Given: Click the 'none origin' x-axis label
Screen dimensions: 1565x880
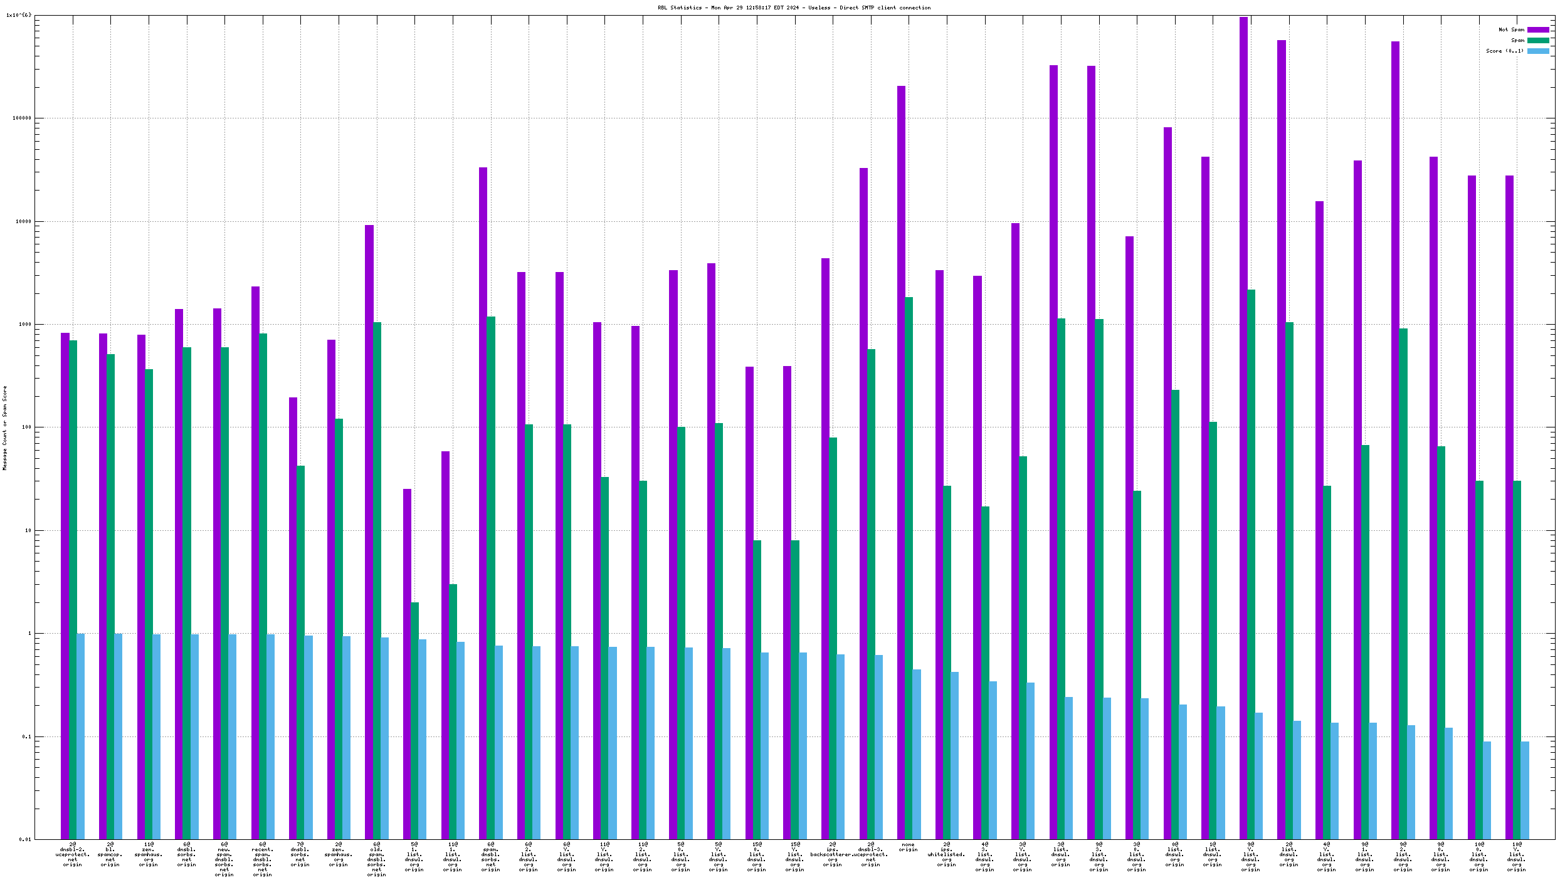Looking at the screenshot, I should click(908, 847).
